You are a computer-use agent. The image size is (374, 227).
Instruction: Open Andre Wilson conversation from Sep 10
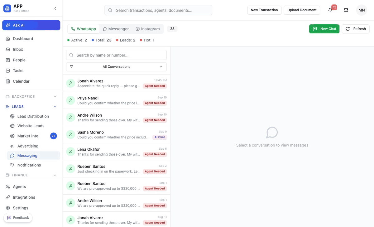[x=117, y=118]
